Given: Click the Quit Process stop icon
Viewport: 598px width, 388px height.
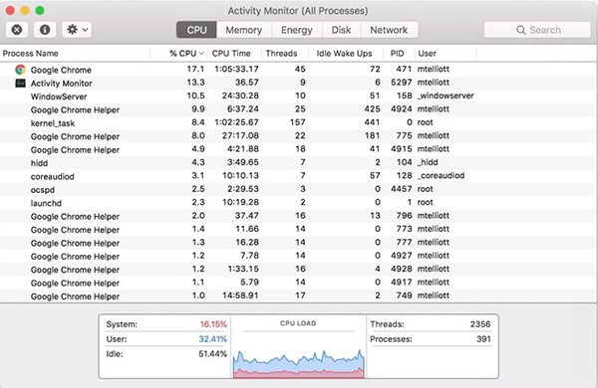Looking at the screenshot, I should 17,30.
